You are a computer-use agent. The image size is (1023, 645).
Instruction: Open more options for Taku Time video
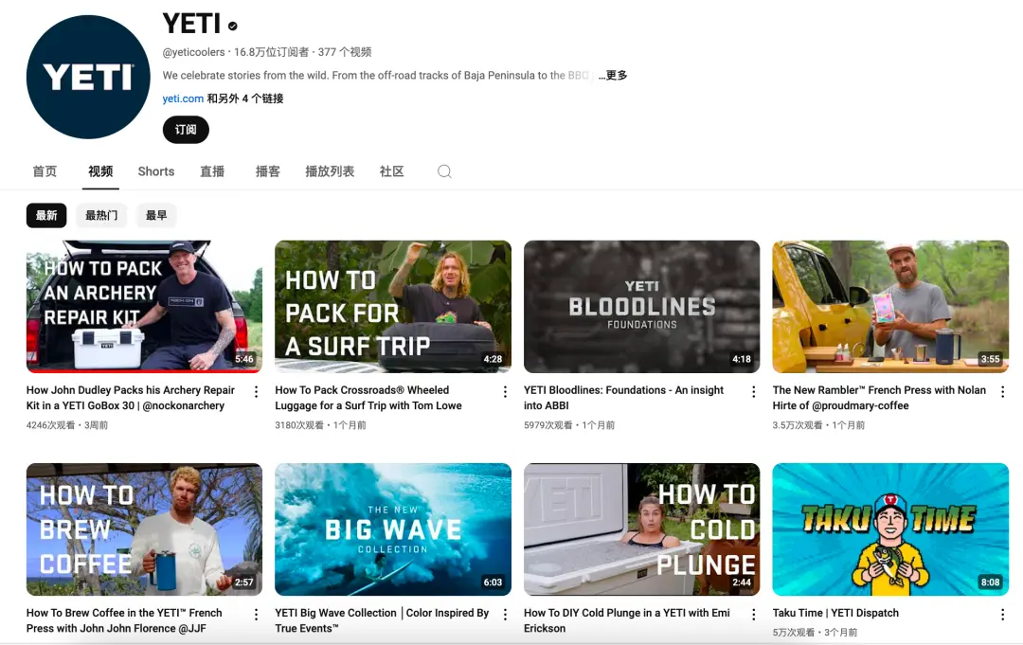pyautogui.click(x=1002, y=615)
